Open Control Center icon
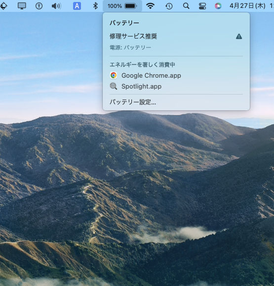 pos(202,6)
